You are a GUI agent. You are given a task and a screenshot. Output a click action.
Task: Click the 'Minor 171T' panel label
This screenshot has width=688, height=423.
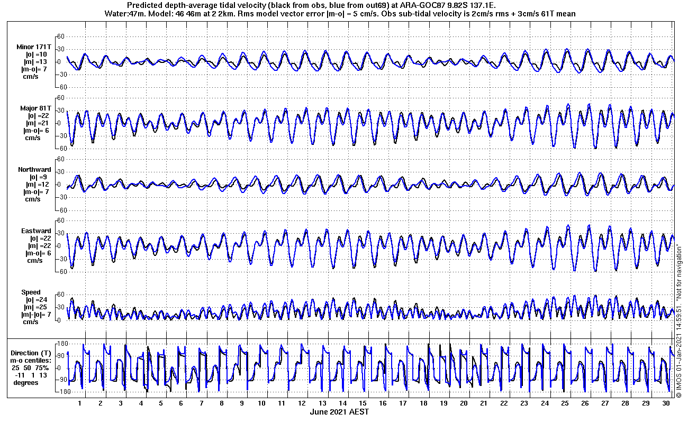pos(34,47)
